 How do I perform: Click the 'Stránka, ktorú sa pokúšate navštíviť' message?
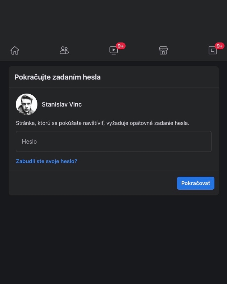[x=103, y=123]
